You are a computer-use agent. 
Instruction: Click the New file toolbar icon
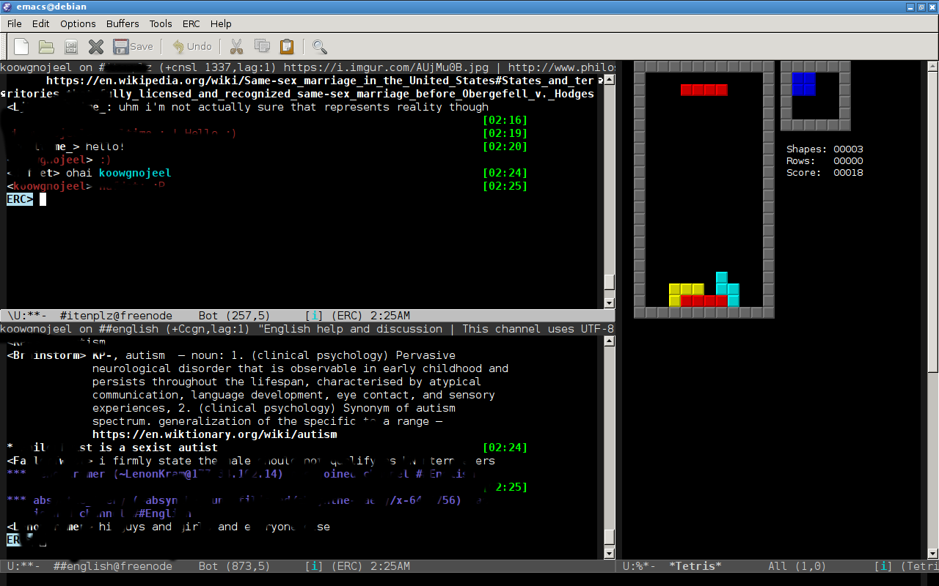pyautogui.click(x=21, y=46)
